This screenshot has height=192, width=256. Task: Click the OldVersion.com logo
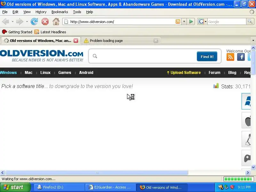42,56
